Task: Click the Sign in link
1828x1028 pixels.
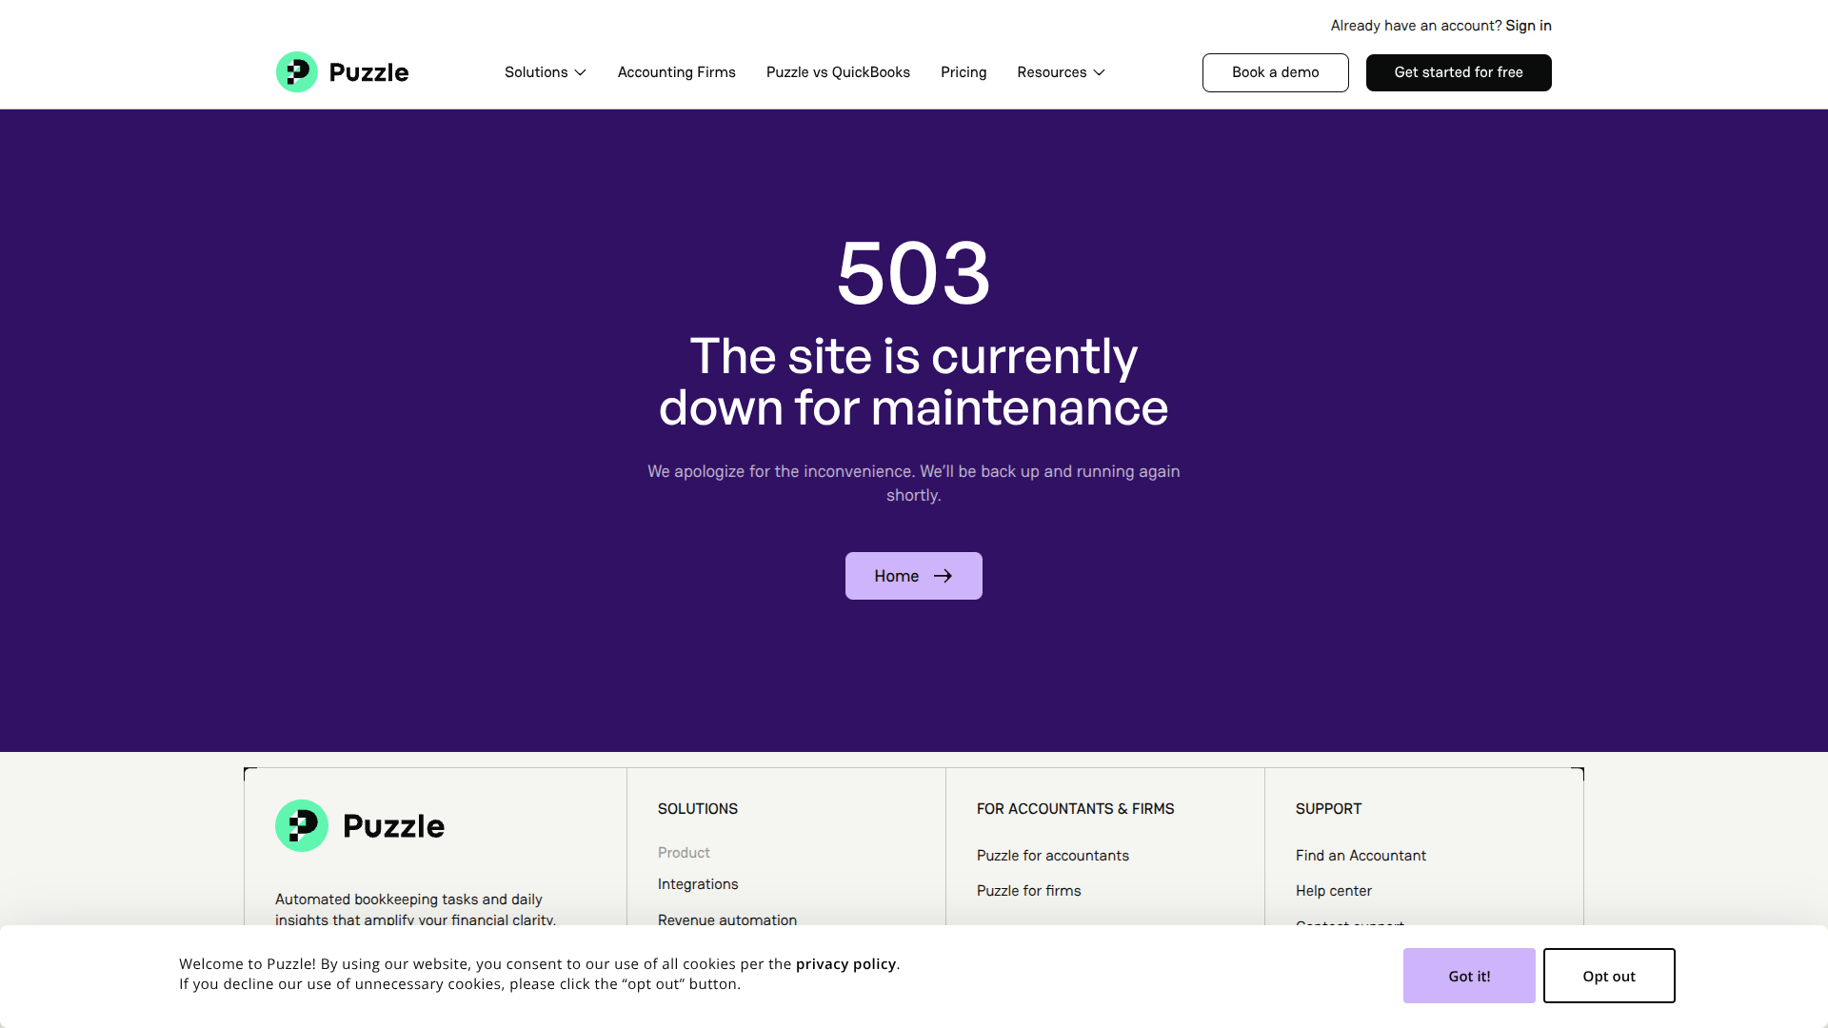Action: tap(1528, 26)
